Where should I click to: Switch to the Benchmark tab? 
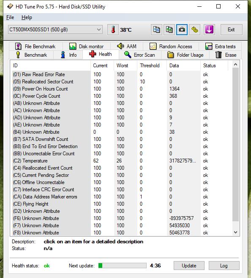pos(31,55)
